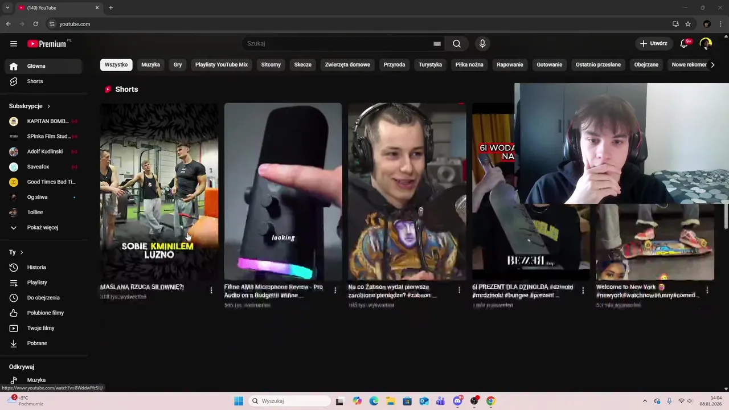Open Discord from taskbar
The width and height of the screenshot is (729, 410).
457,401
